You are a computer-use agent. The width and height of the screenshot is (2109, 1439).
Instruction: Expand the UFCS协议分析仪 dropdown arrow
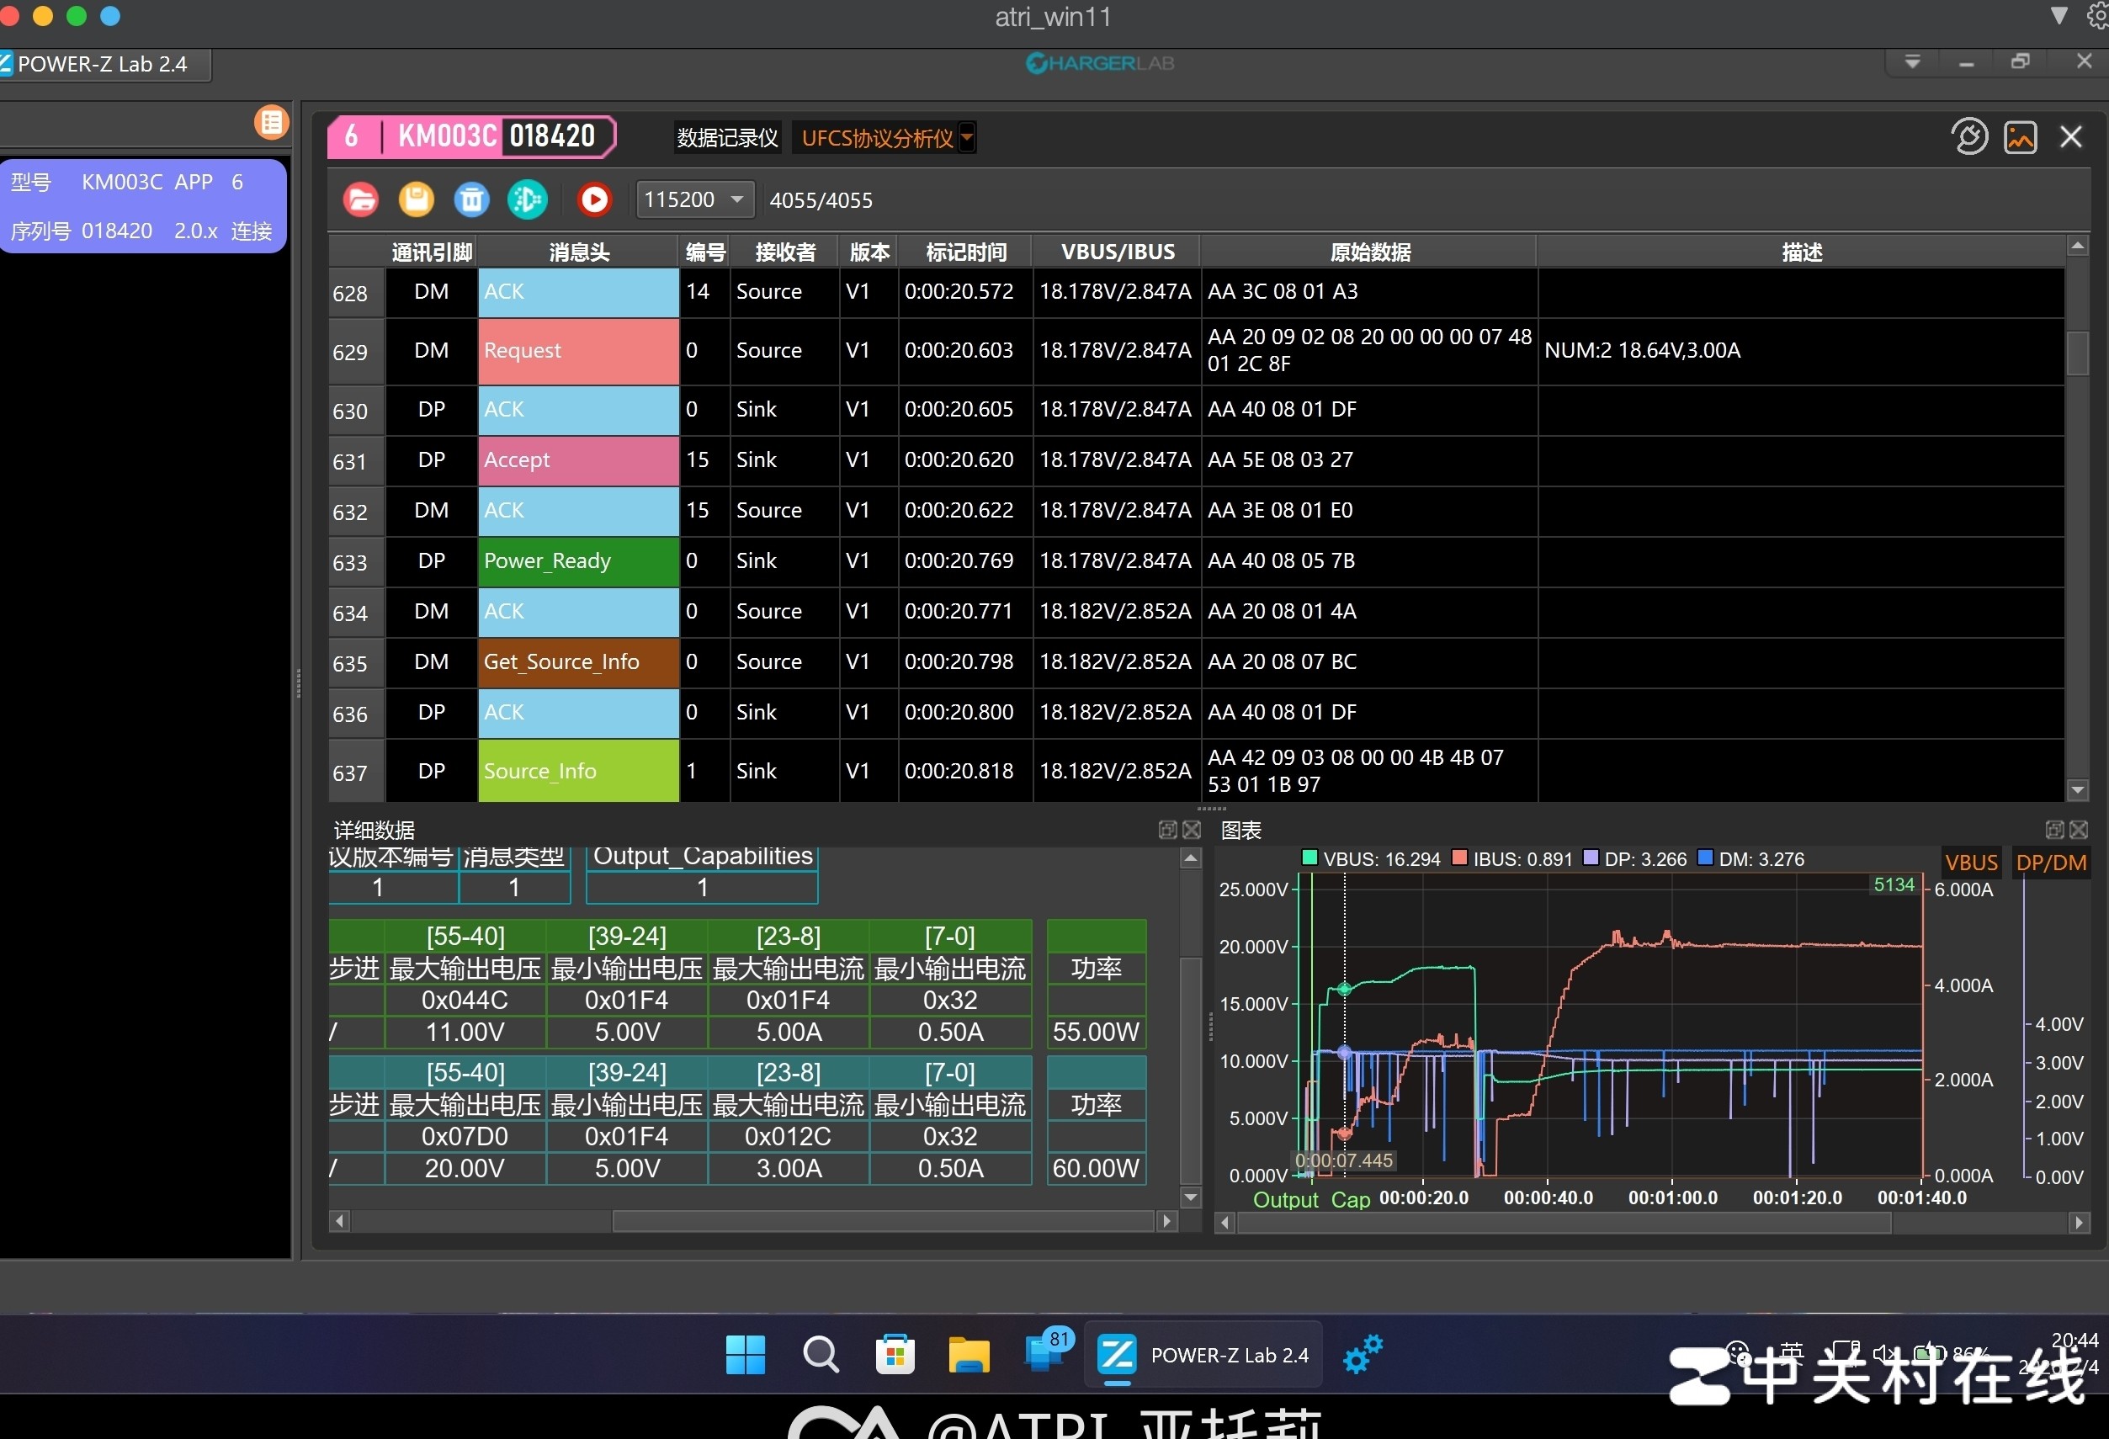[966, 138]
